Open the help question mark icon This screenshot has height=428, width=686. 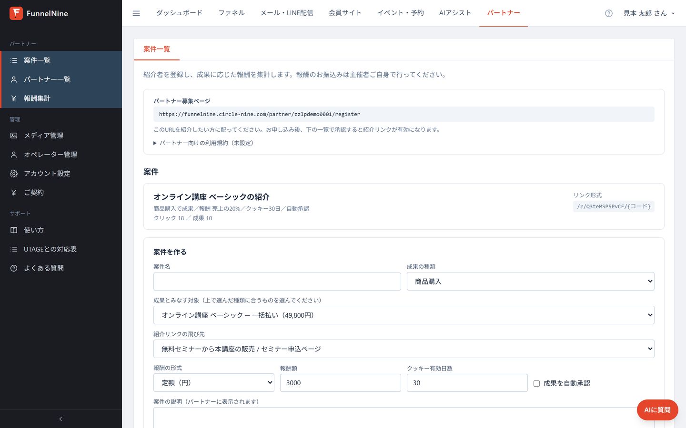pyautogui.click(x=608, y=13)
